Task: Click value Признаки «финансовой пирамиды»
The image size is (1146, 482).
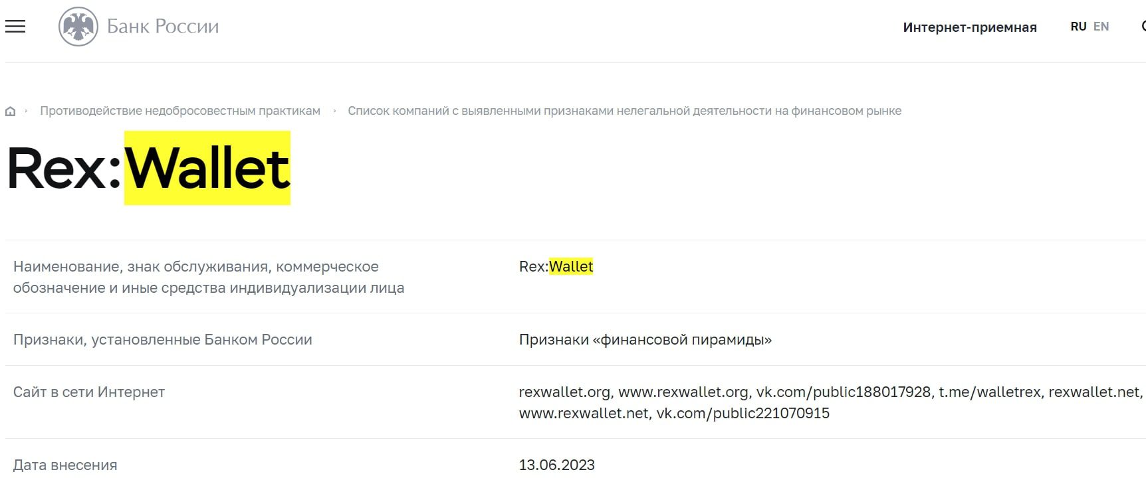Action: tap(645, 339)
